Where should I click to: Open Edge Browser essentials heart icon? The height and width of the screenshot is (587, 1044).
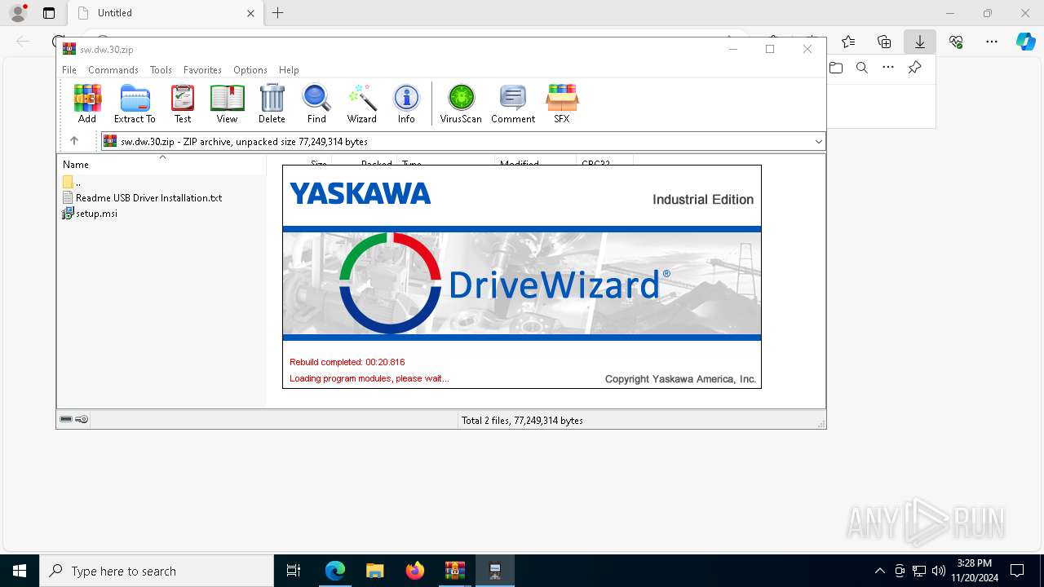[956, 42]
